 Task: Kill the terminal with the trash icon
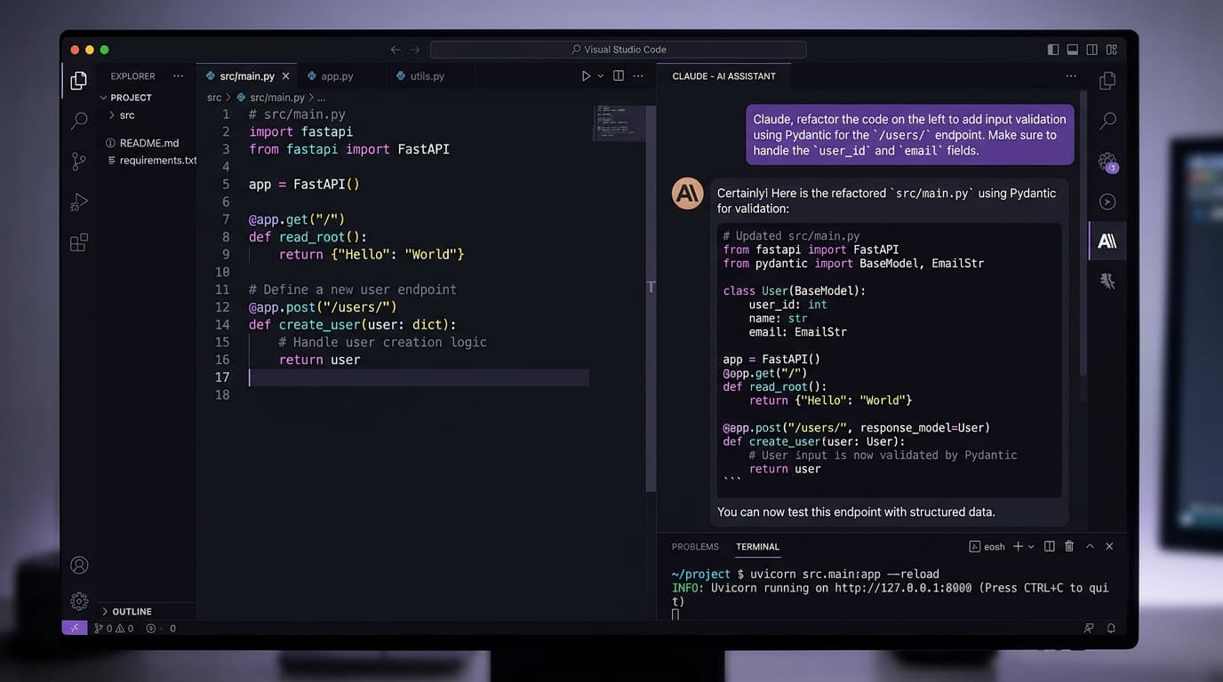coord(1068,546)
